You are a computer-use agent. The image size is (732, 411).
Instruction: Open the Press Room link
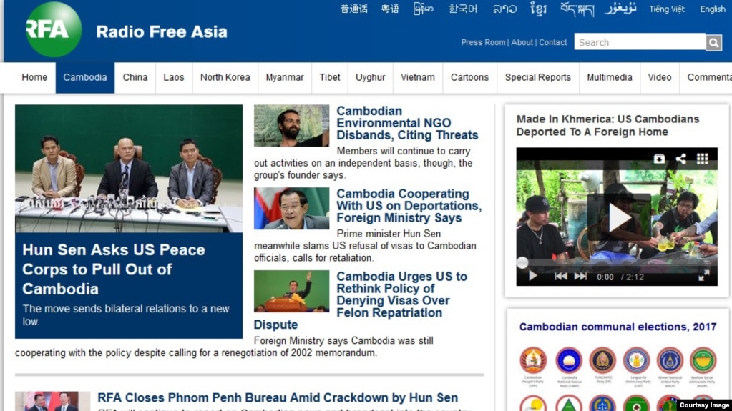pos(483,42)
